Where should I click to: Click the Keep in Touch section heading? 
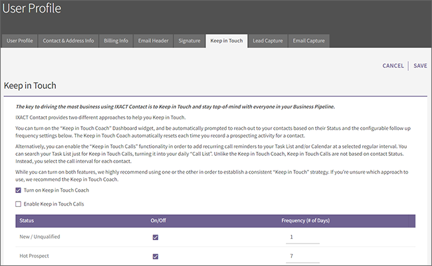point(30,86)
